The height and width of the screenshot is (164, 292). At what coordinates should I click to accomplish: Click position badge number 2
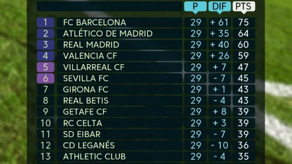pos(46,33)
